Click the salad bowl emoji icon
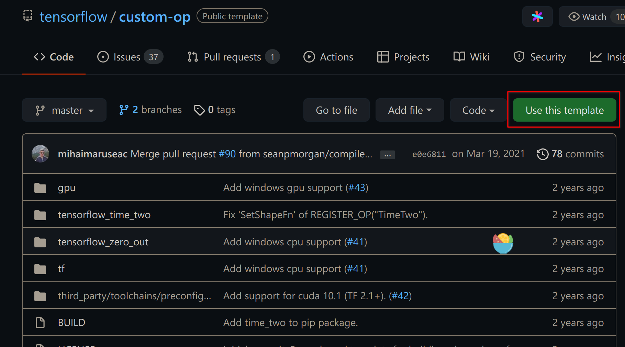 (x=503, y=243)
